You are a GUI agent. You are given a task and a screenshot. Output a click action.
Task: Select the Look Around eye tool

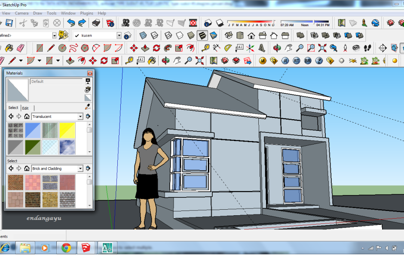click(356, 48)
